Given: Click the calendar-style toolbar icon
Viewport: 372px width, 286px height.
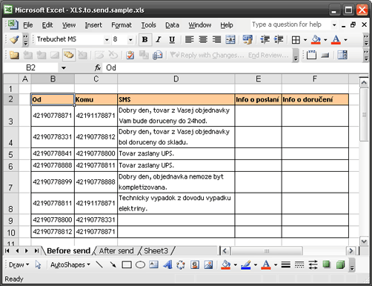Looking at the screenshot, I should click(311, 55).
